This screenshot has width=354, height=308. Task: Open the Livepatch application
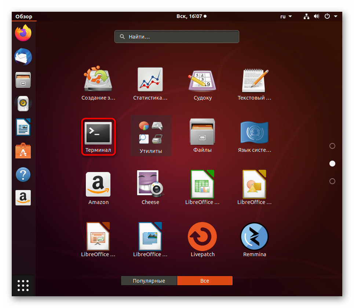pyautogui.click(x=202, y=240)
